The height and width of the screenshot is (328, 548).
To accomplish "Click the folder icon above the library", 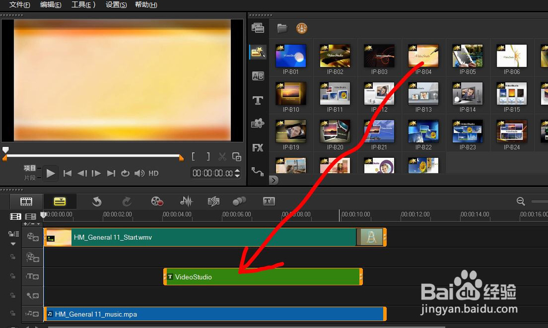I will click(x=282, y=28).
